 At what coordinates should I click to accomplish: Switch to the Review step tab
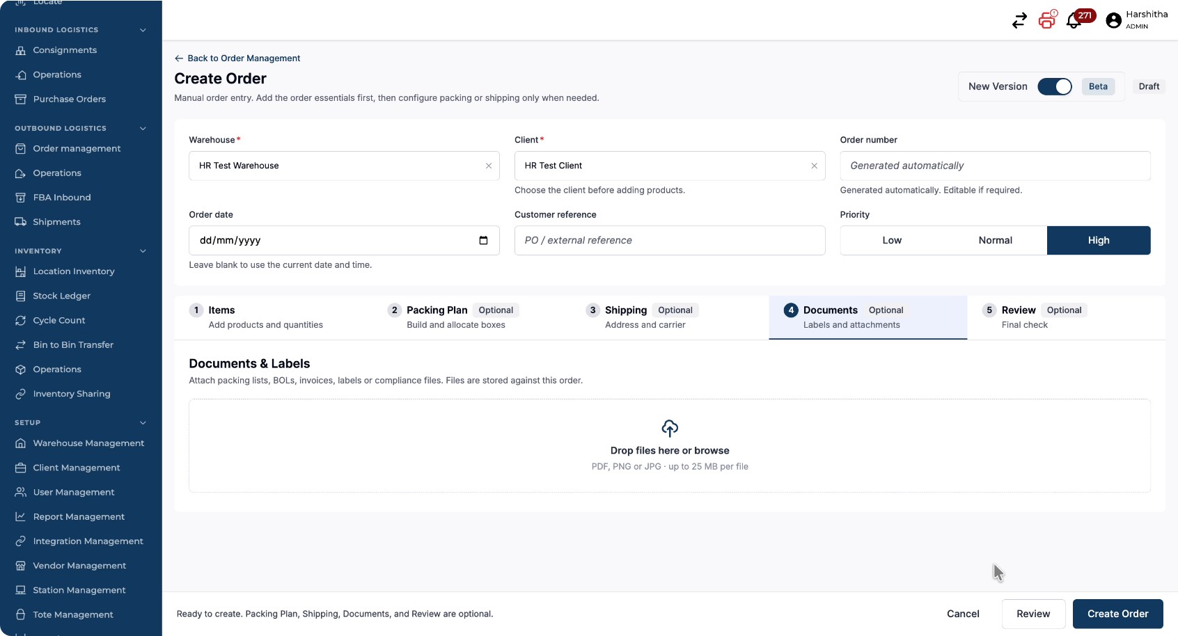(x=1067, y=317)
